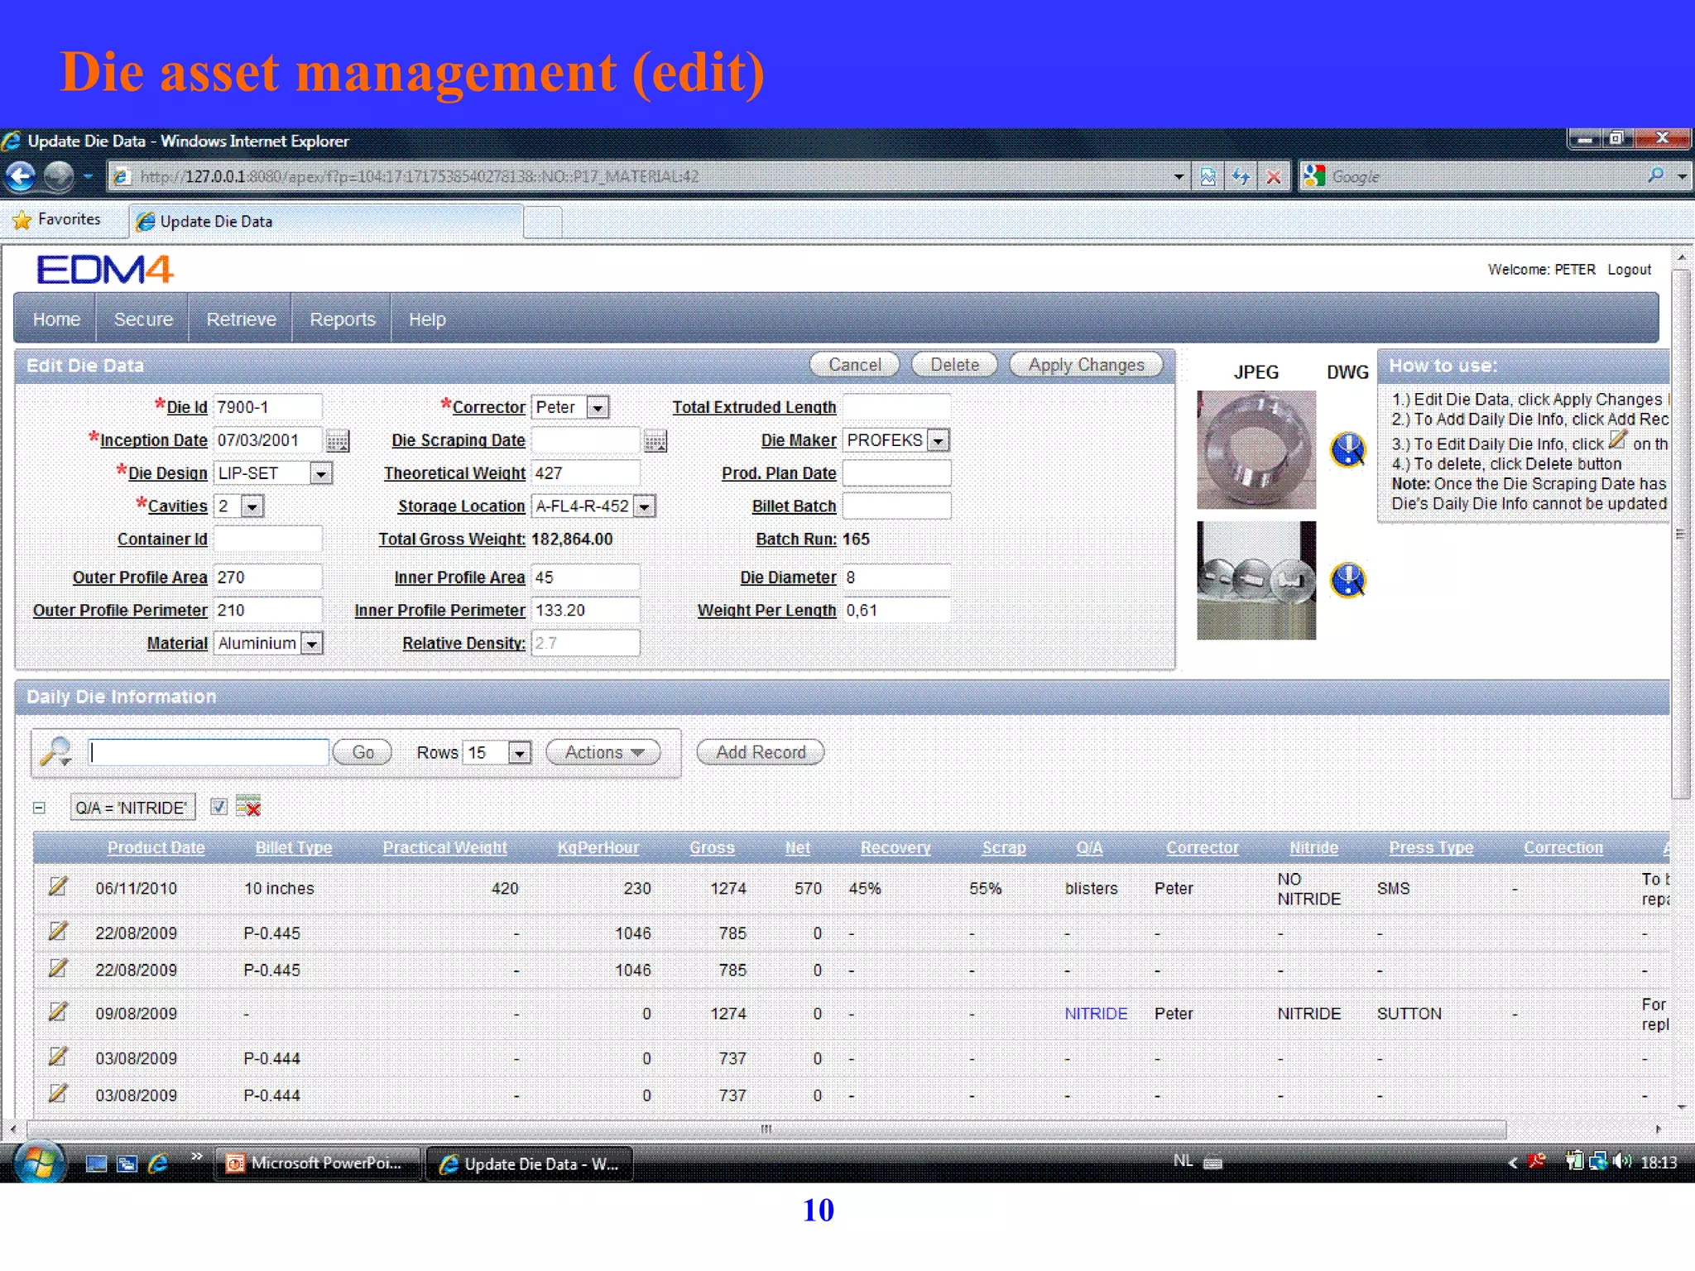
Task: Open the Actions menu button
Action: coord(603,752)
